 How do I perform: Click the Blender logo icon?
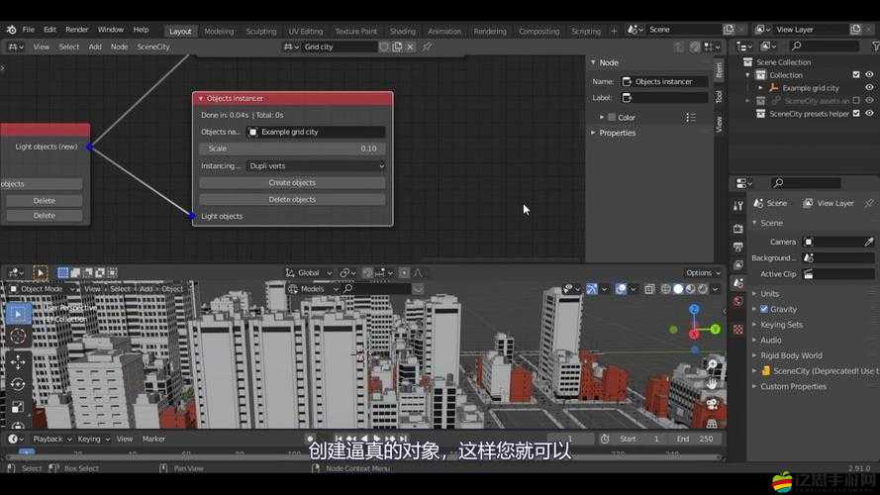coord(11,29)
